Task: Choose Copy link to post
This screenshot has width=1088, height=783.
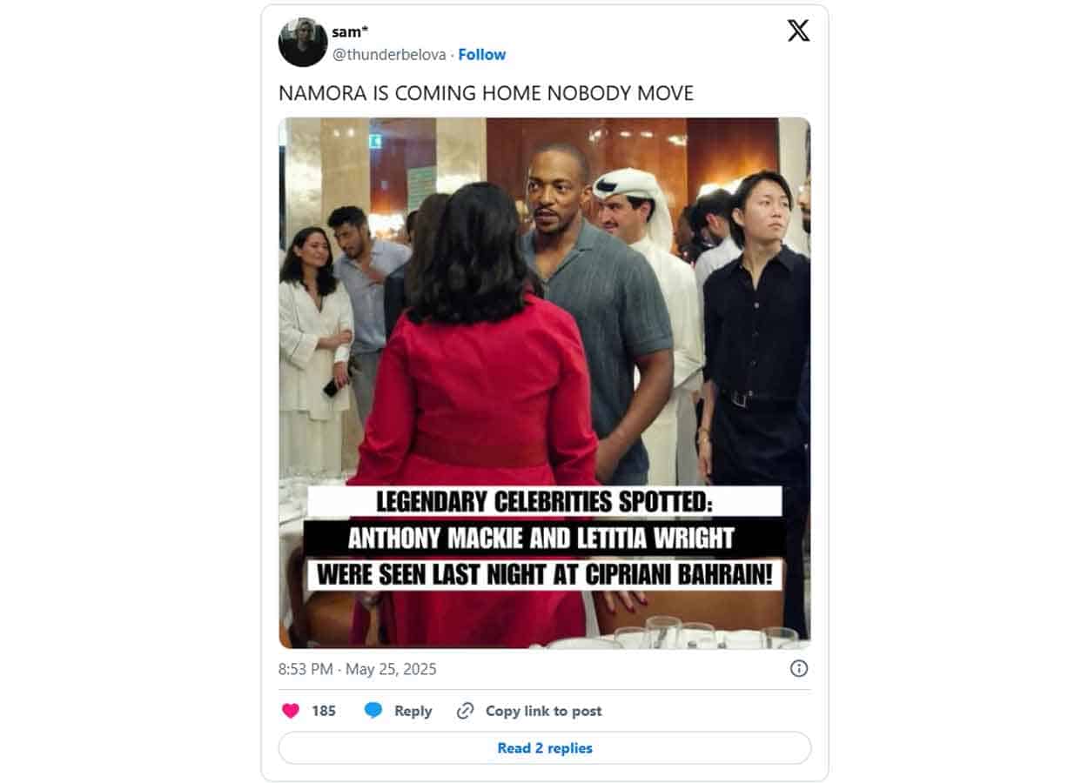Action: (544, 711)
